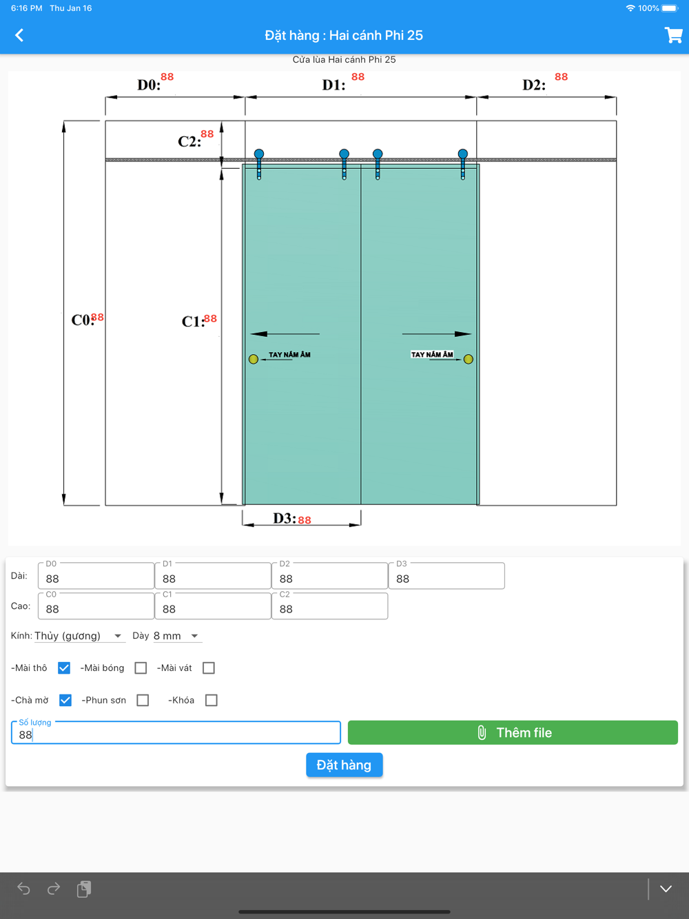Hide the keyboard with the chevron
Image resolution: width=689 pixels, height=919 pixels.
click(x=666, y=889)
